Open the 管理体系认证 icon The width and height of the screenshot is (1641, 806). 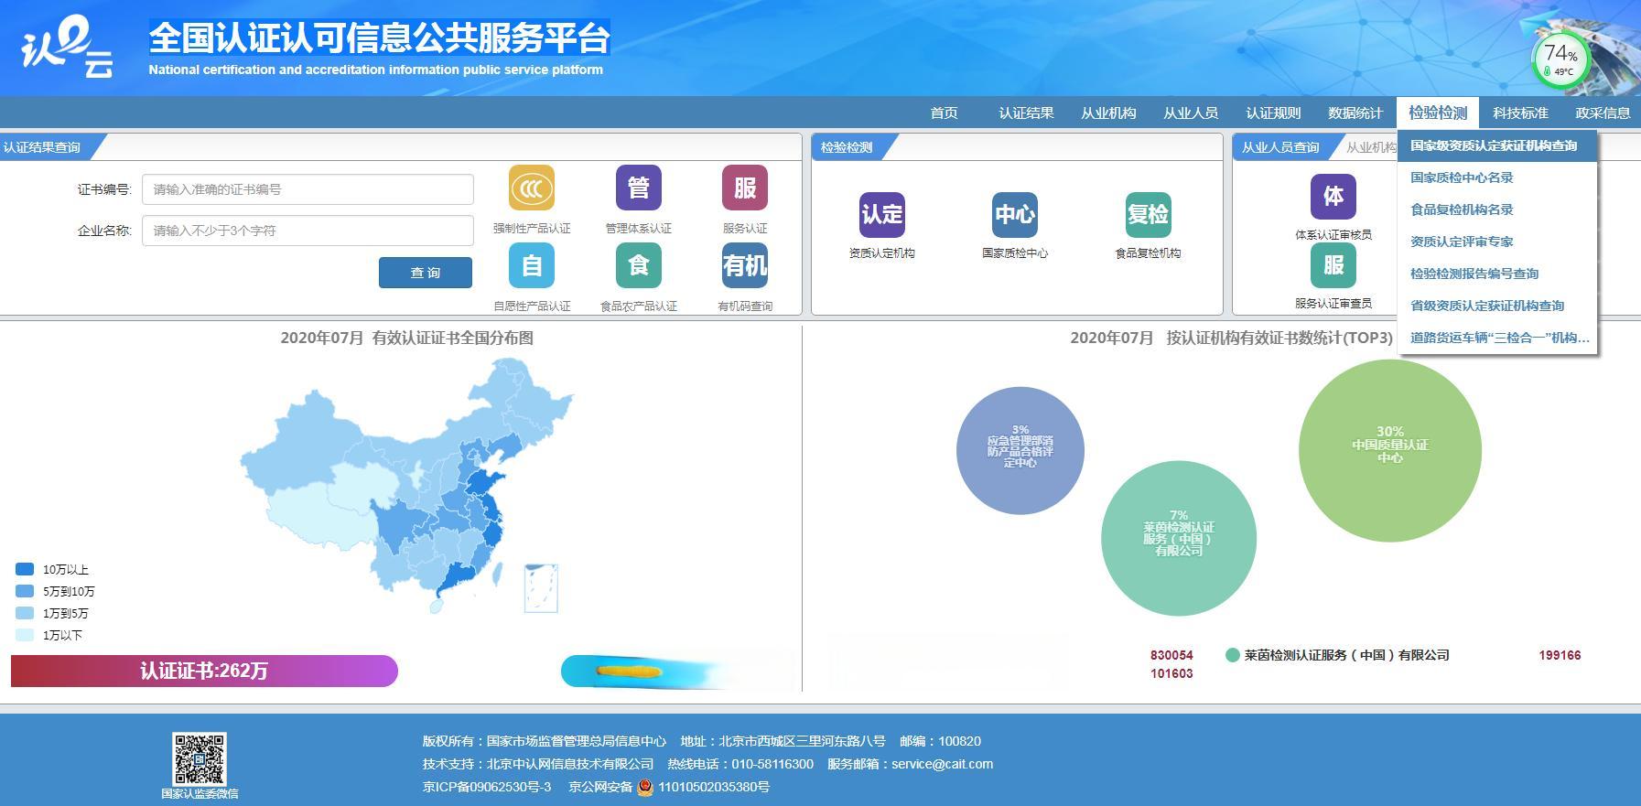pyautogui.click(x=639, y=188)
